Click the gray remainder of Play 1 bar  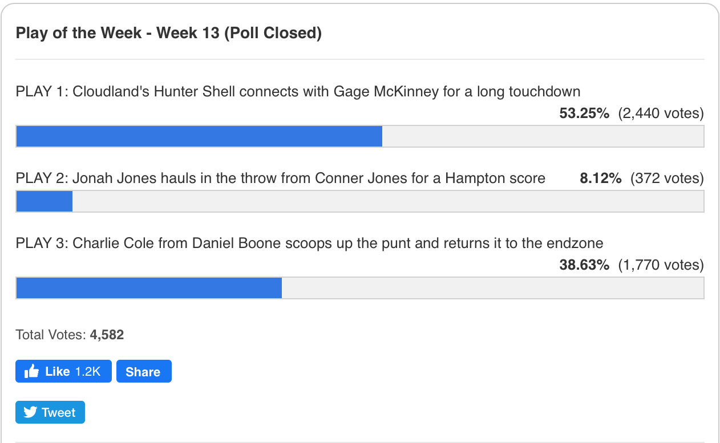pos(543,136)
